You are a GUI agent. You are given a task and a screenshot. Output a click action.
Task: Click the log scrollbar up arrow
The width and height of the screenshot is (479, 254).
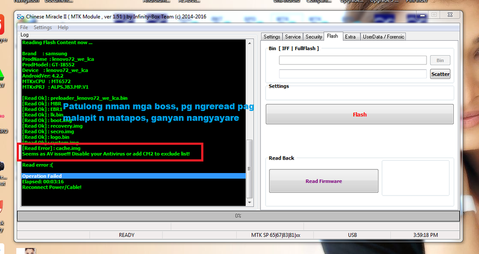[250, 44]
